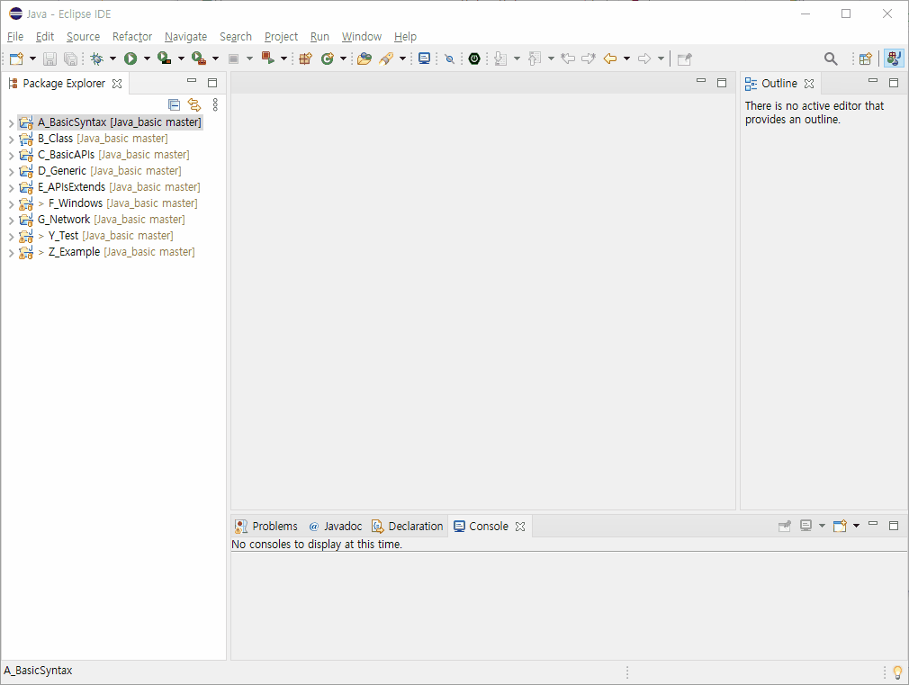Click the Open Type folder icon
This screenshot has height=685, width=909.
pyautogui.click(x=364, y=59)
